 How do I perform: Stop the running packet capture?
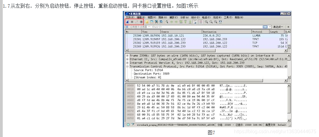(x=132, y=22)
